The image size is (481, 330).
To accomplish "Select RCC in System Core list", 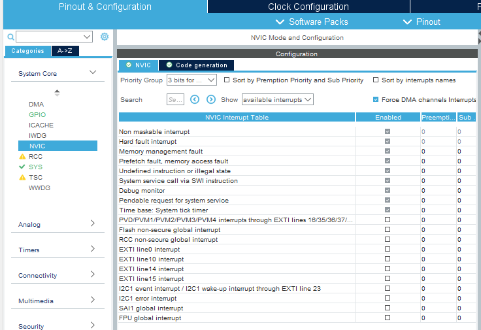I will pos(35,156).
